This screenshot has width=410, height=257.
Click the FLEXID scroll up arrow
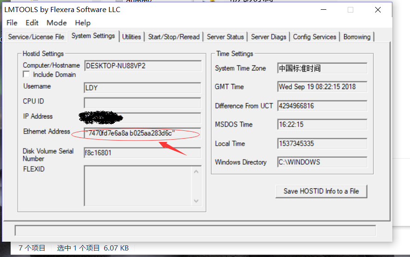(x=196, y=172)
